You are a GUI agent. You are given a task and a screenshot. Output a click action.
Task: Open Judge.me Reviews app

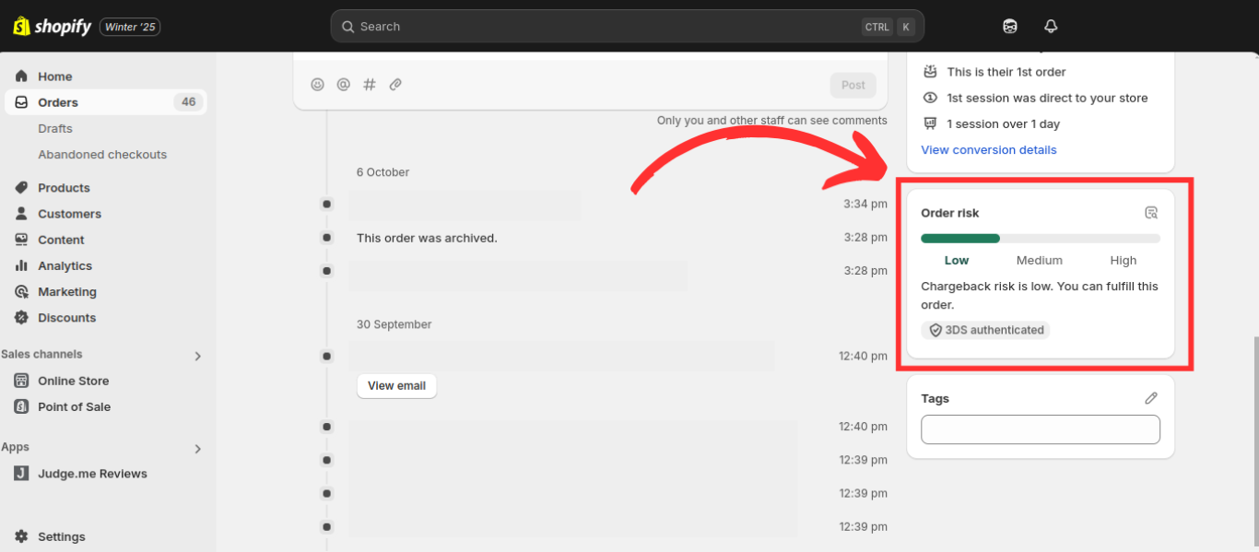(x=92, y=474)
